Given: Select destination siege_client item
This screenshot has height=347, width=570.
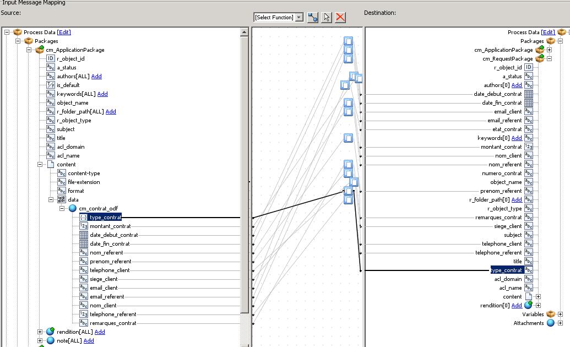Looking at the screenshot, I should pyautogui.click(x=508, y=226).
